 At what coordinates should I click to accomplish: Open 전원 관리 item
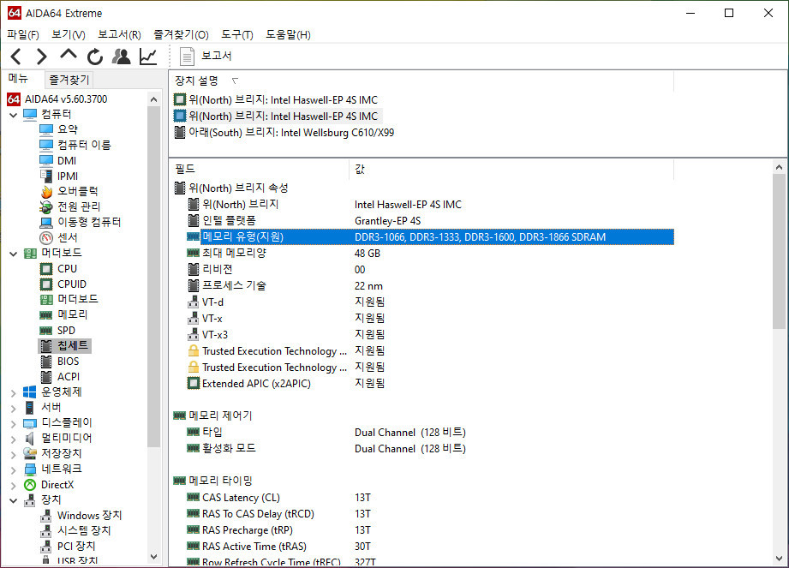click(79, 206)
